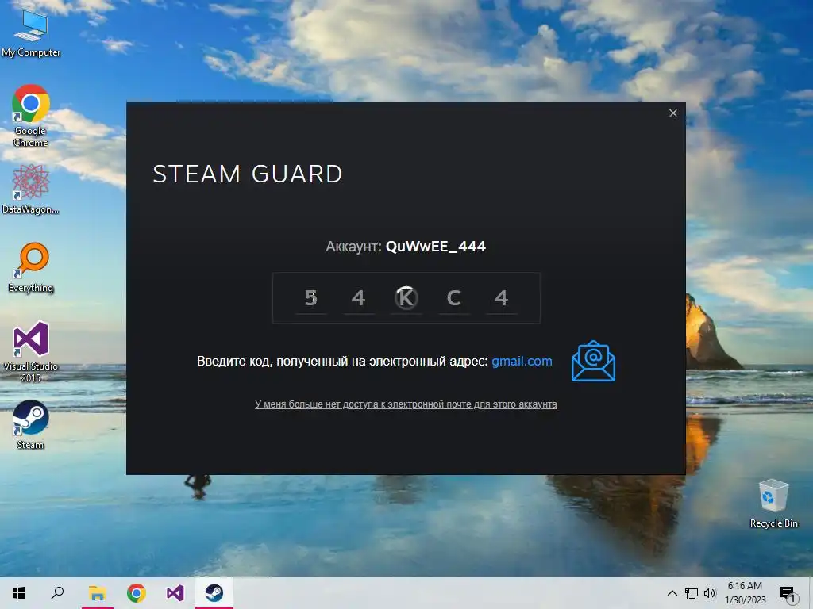Screen dimensions: 813x609
Task: Open Visual Studio from the taskbar
Action: click(175, 593)
